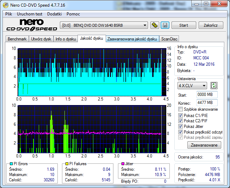Click PI Failures total 5145
Image resolution: width=230 pixels, height=188 pixels.
coord(106,180)
